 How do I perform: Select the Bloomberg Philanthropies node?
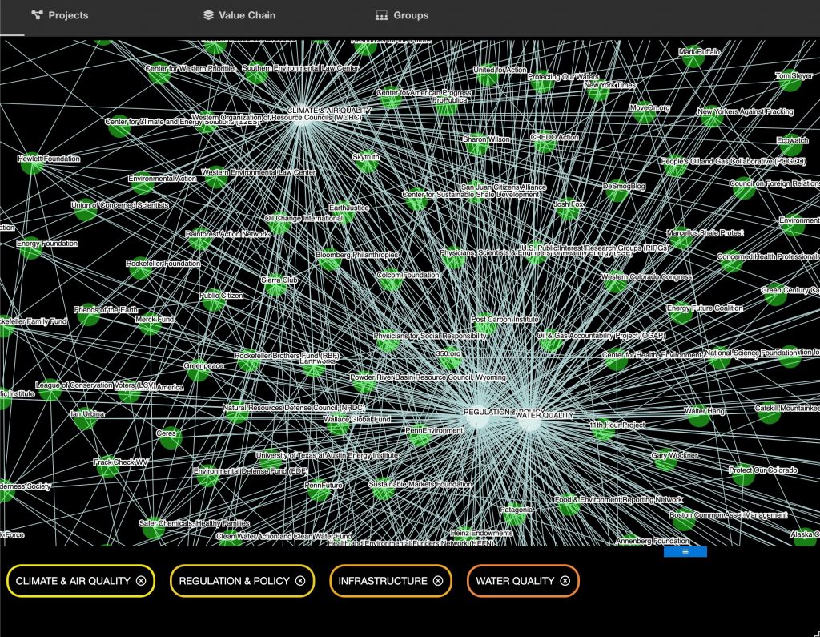pos(330,260)
